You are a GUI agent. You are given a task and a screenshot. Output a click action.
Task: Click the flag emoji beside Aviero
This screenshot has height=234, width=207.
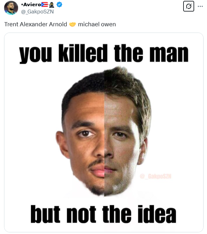click(44, 5)
